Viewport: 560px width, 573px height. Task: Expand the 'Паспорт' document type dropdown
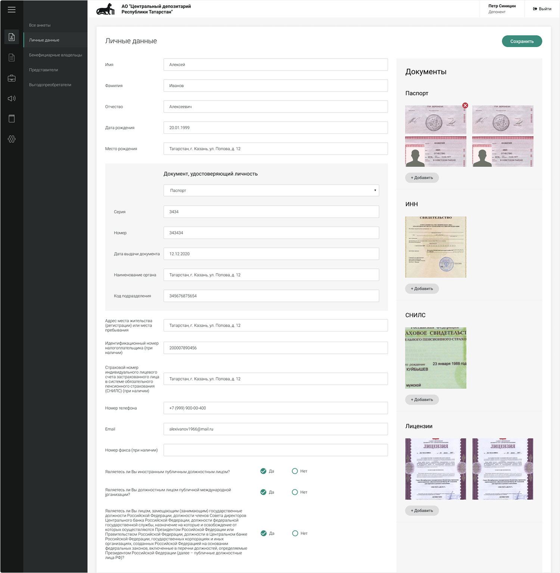[271, 190]
